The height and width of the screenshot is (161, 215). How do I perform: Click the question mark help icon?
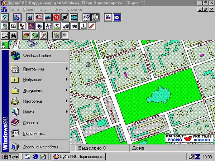pos(5,18)
